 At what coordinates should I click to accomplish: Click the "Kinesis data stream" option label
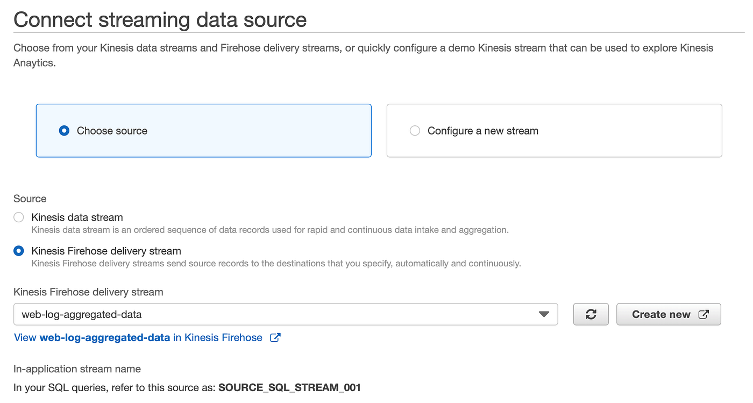click(77, 217)
